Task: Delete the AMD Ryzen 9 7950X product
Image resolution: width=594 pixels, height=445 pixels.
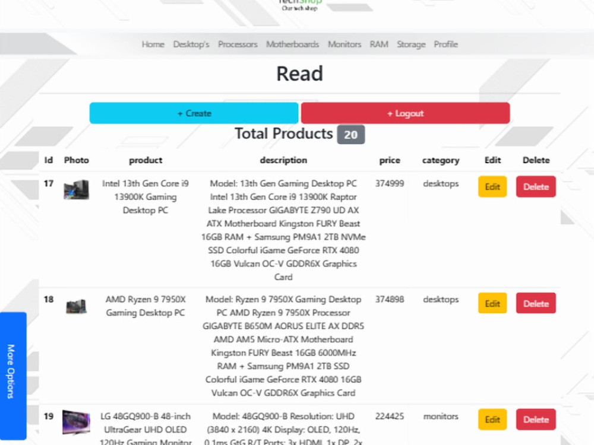Action: point(536,303)
